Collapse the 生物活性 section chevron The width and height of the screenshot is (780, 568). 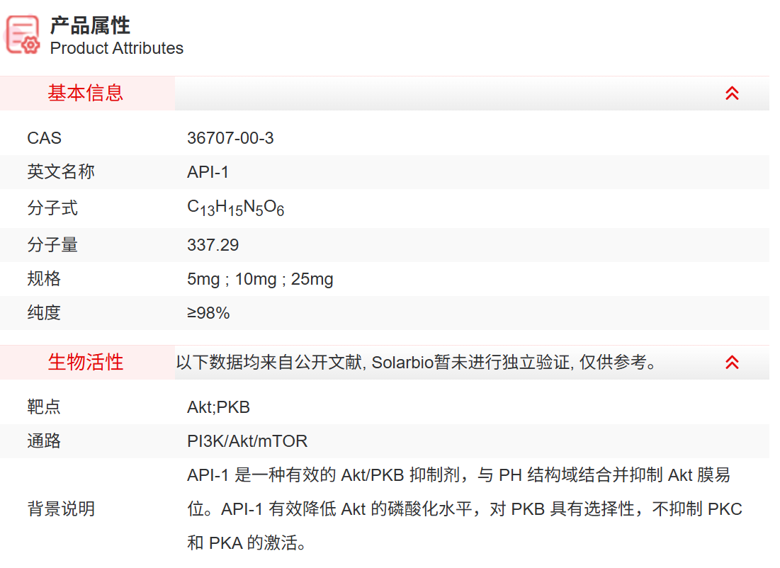click(x=732, y=363)
